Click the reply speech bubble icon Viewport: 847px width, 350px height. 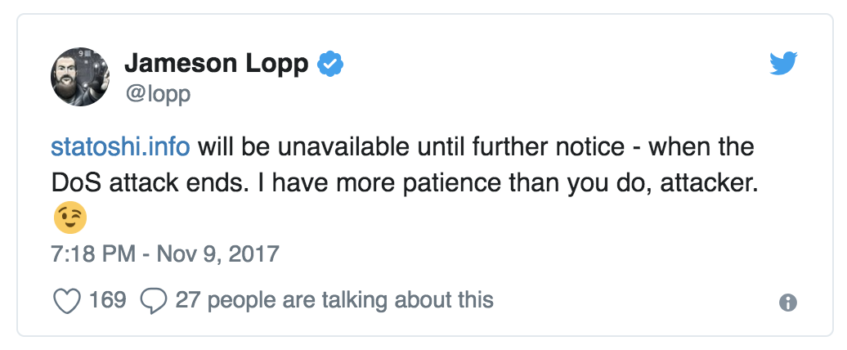(x=154, y=300)
